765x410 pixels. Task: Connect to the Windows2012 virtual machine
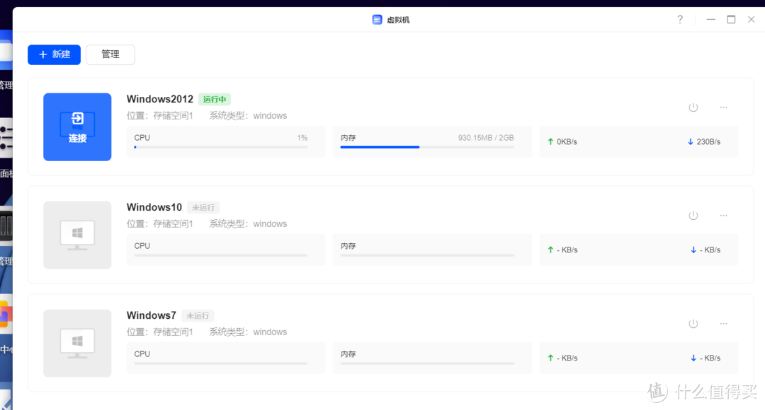pyautogui.click(x=77, y=127)
